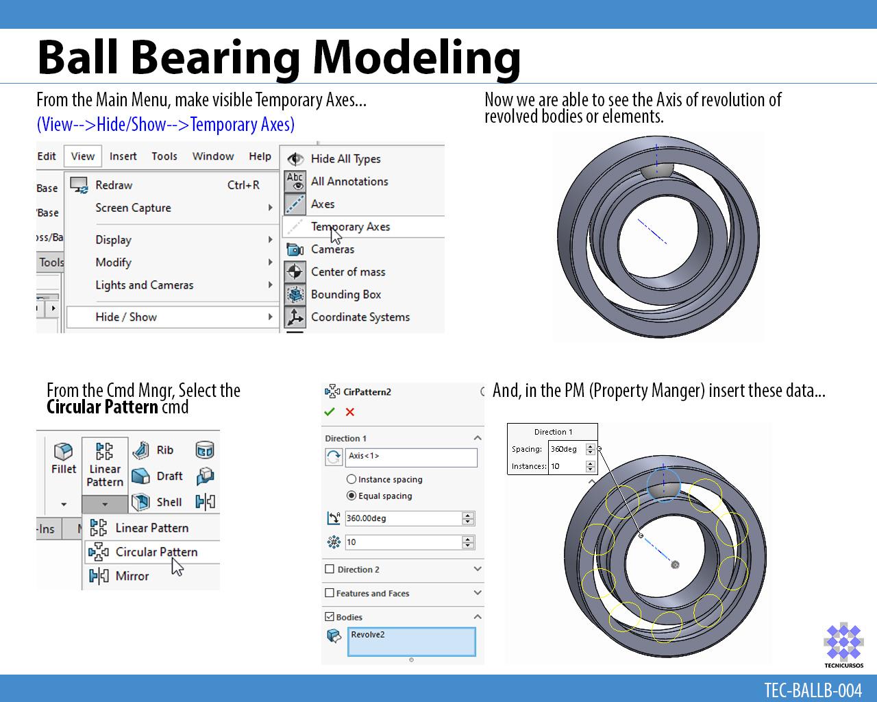
Task: Choose Circular Pattern from dropdown list
Action: [152, 552]
